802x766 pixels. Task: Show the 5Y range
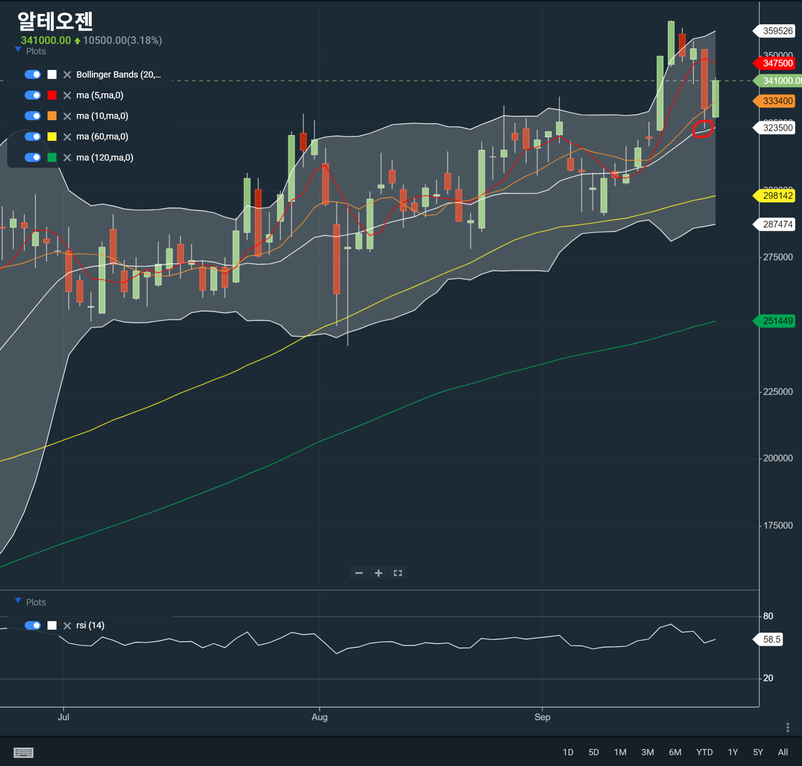(758, 752)
